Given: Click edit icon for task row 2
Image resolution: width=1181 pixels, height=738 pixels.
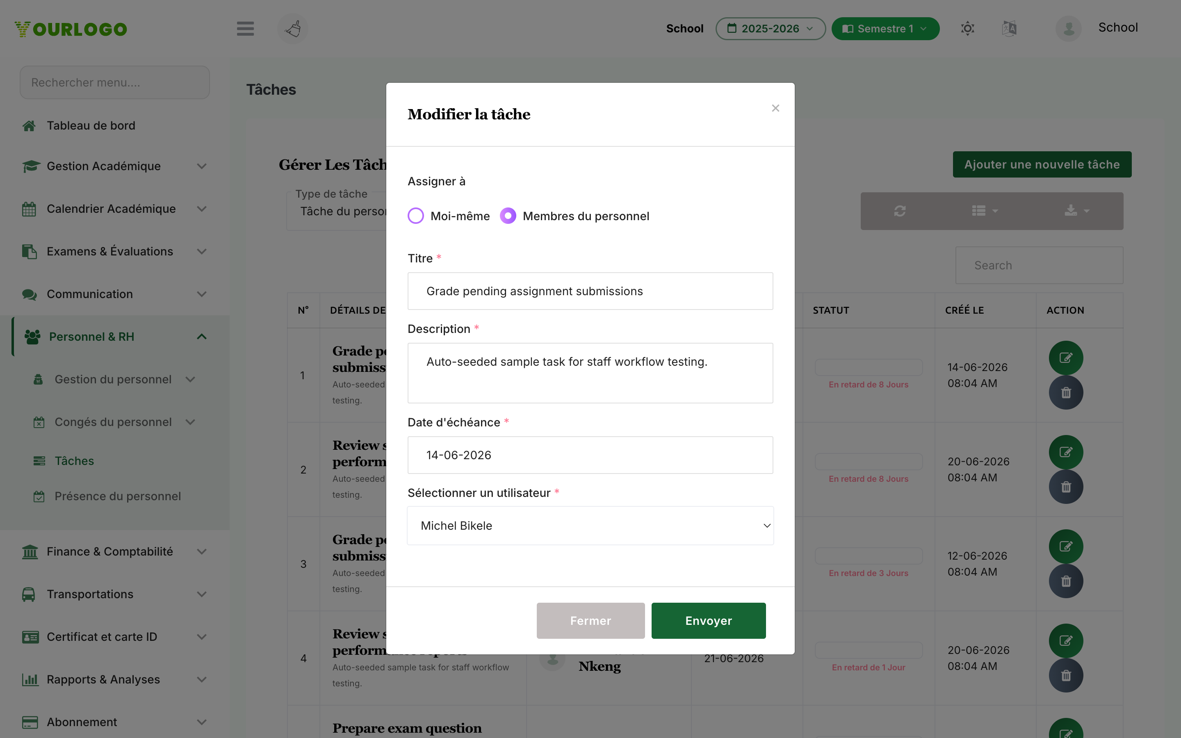Looking at the screenshot, I should [1066, 452].
